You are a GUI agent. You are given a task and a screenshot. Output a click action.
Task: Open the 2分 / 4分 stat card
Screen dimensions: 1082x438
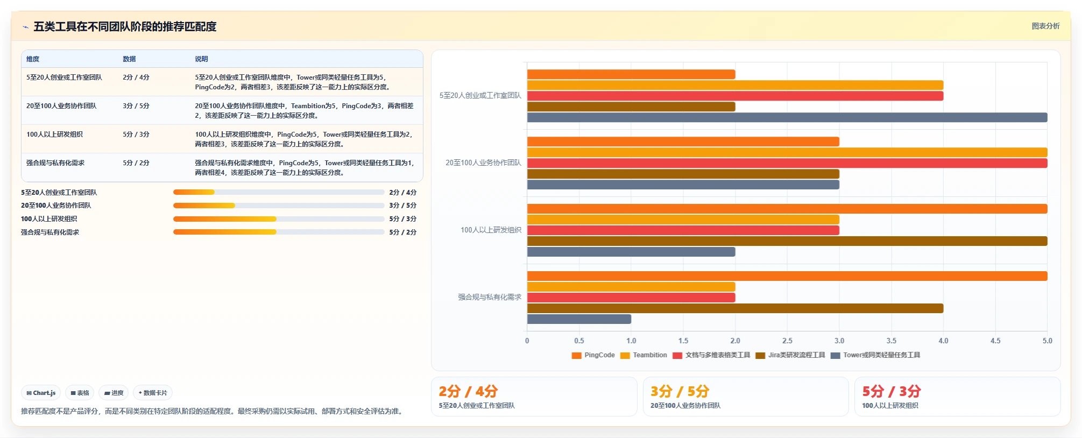pos(534,397)
